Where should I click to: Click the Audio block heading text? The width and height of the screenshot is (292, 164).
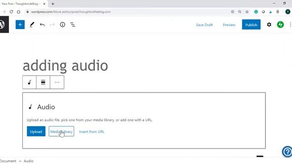click(46, 107)
